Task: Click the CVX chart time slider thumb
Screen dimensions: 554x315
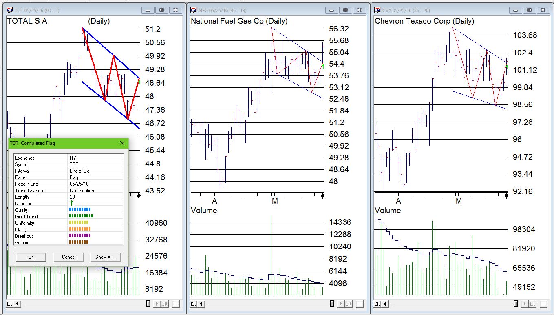Action: pyautogui.click(x=516, y=304)
